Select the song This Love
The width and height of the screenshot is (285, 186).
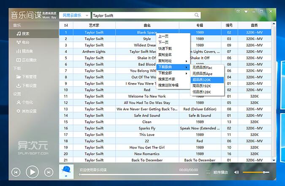(147, 135)
